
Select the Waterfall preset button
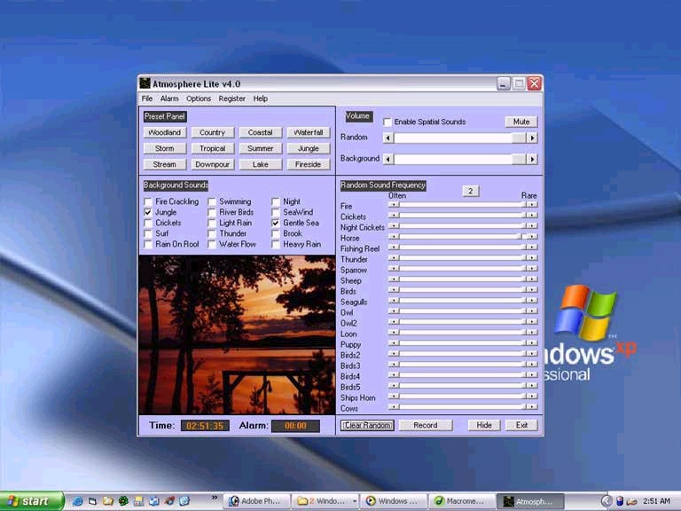point(309,132)
